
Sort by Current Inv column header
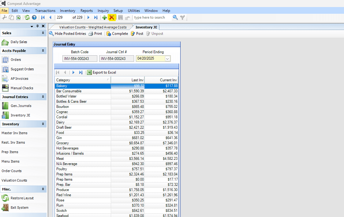pyautogui.click(x=162, y=80)
